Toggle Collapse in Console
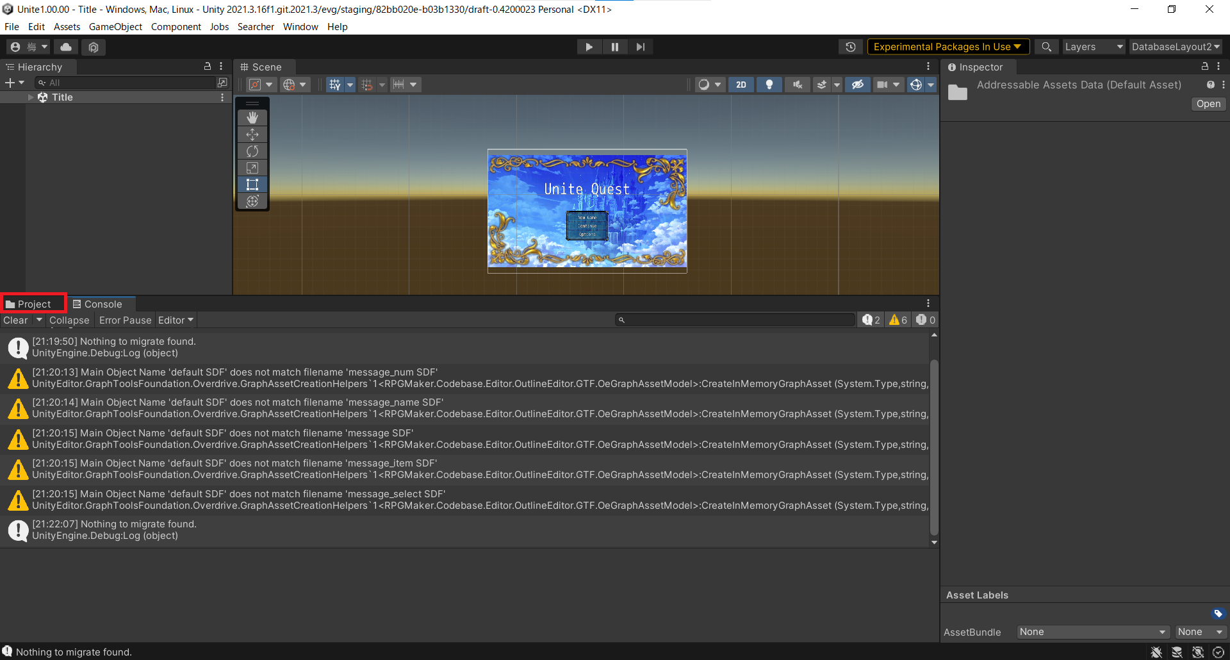The width and height of the screenshot is (1230, 660). [69, 320]
